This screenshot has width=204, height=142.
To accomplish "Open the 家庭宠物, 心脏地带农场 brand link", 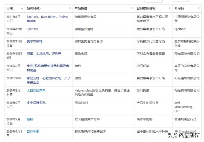I will (x=49, y=80).
